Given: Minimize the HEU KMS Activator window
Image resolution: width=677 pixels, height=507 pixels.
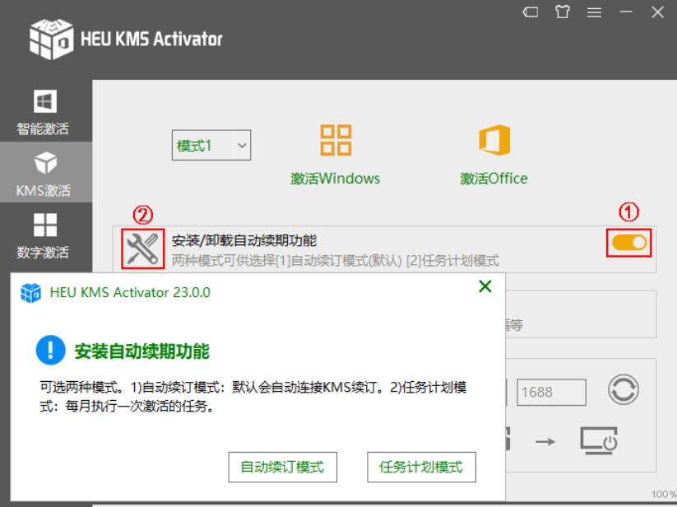Looking at the screenshot, I should (x=626, y=12).
